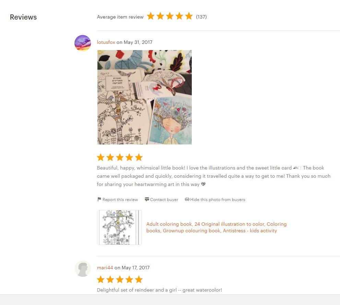Open mari44's profile link
The width and height of the screenshot is (340, 305).
point(105,268)
